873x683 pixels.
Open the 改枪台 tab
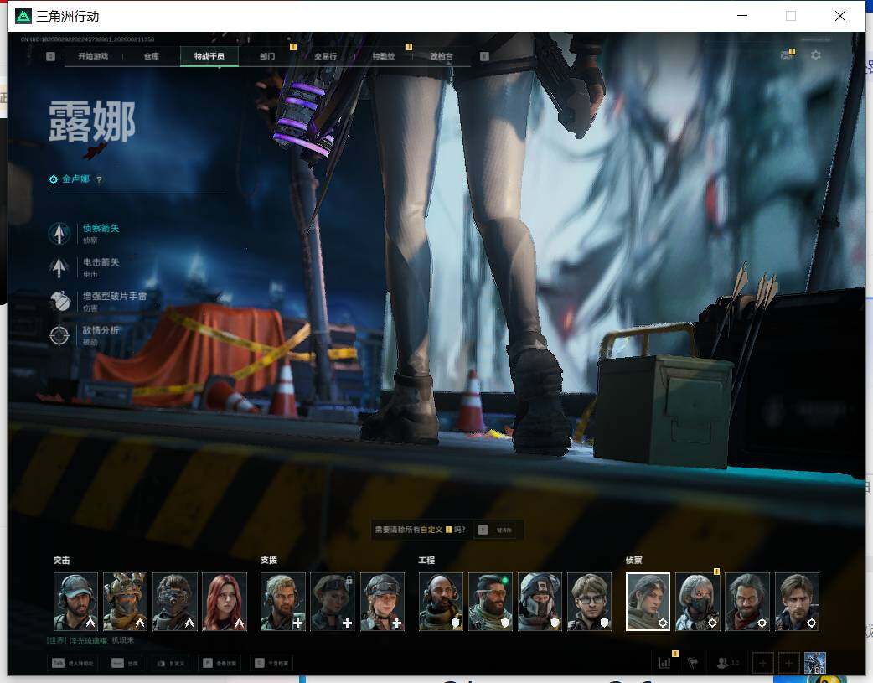point(442,56)
